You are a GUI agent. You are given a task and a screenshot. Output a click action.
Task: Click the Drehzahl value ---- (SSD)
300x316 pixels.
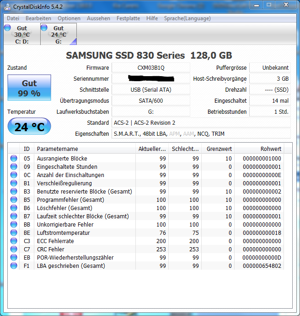270,90
